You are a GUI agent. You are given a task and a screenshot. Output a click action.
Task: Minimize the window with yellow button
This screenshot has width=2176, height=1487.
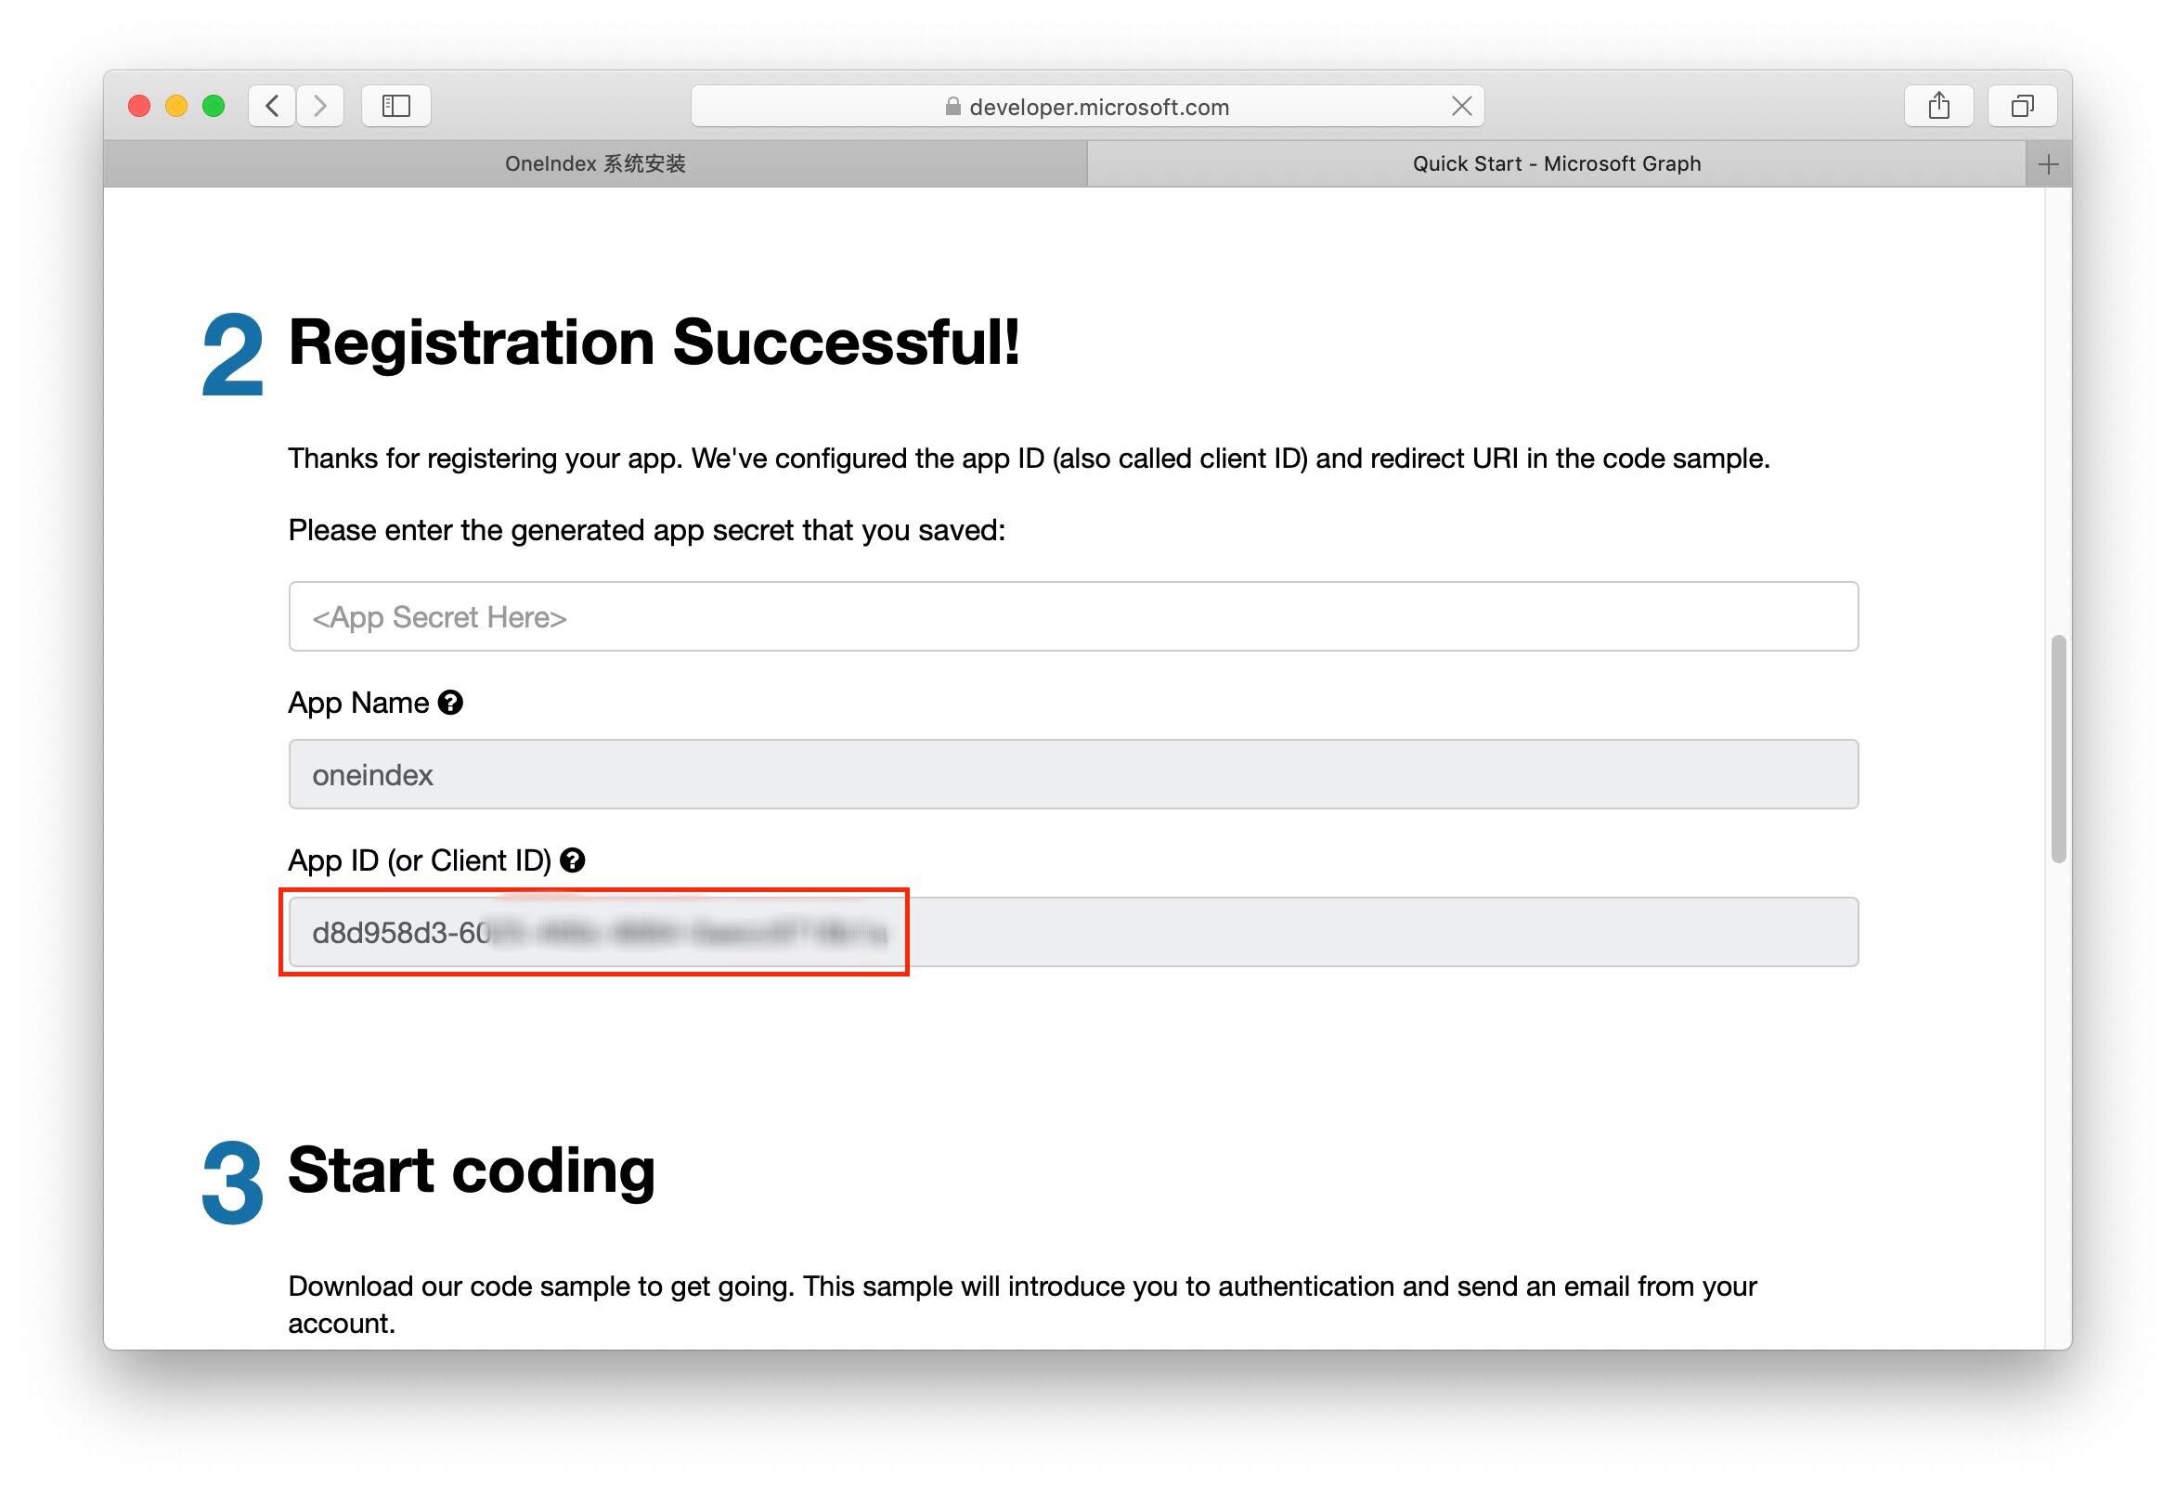pyautogui.click(x=176, y=106)
